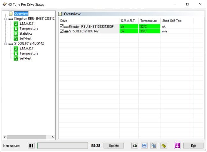Click the next update progress bar
207x152 pixels.
[x=63, y=146]
